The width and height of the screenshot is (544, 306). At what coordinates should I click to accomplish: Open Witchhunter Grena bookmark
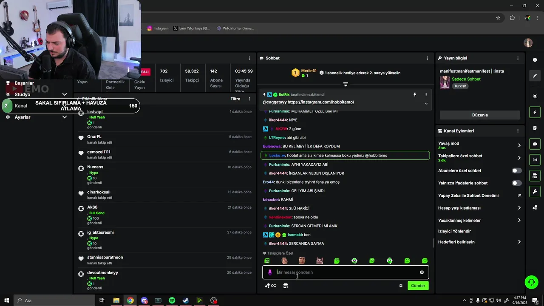click(x=235, y=28)
